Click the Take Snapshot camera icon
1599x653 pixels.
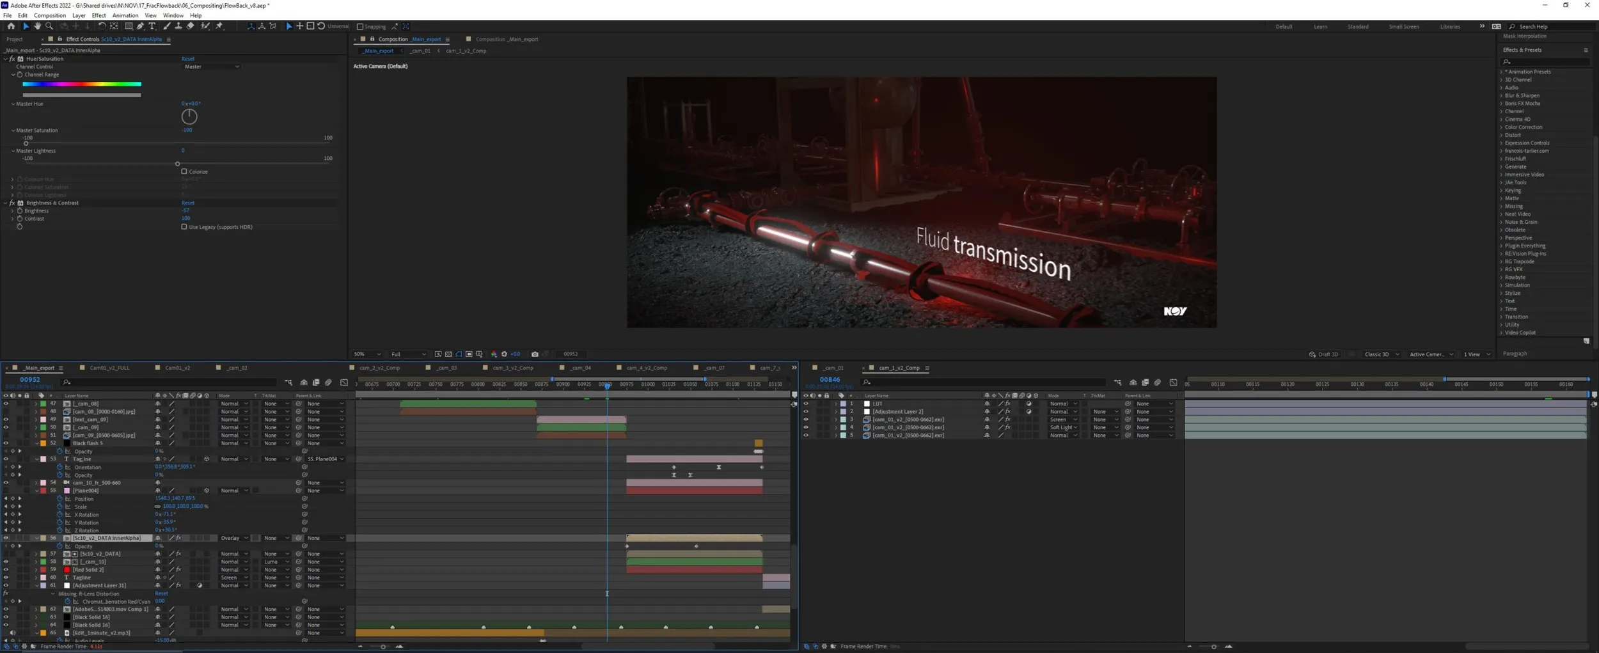pyautogui.click(x=535, y=354)
